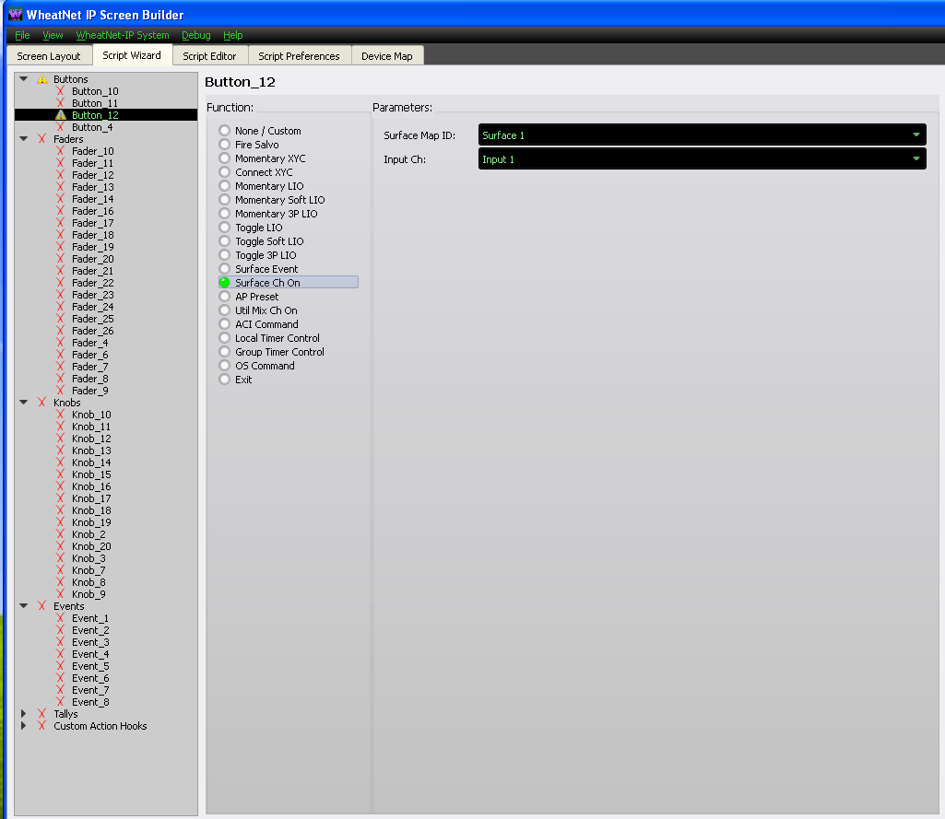Click the warning triangle beside Buttons group
This screenshot has height=819, width=945.
click(x=41, y=79)
